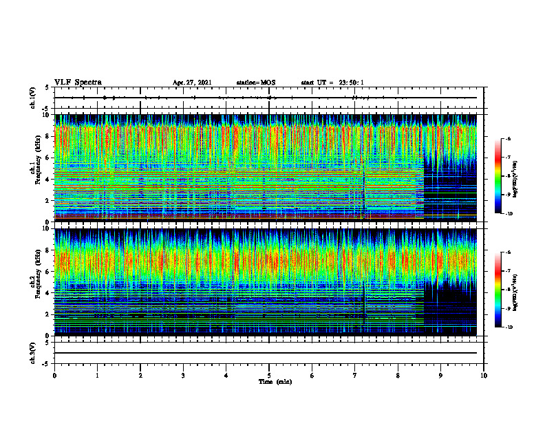Click the ch.1 voltage waveform trace
The width and height of the screenshot is (545, 421).
(x=266, y=98)
